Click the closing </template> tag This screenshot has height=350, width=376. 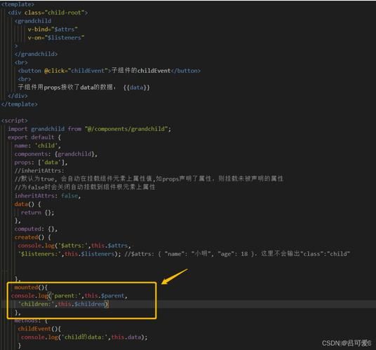20,104
